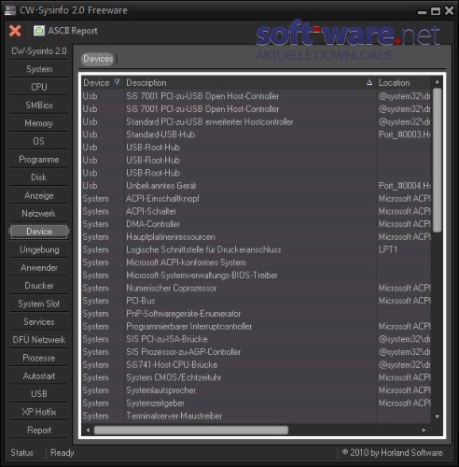The width and height of the screenshot is (459, 467).
Task: Select the Device sidebar button
Action: click(39, 232)
